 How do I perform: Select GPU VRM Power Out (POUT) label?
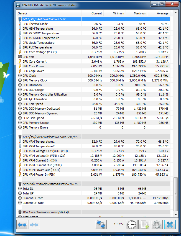tap(41, 170)
